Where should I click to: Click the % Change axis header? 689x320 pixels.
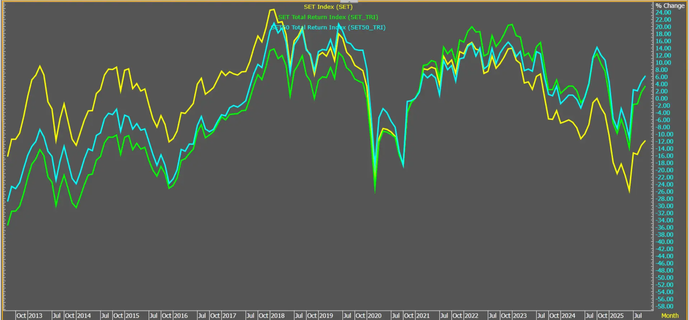coord(670,6)
